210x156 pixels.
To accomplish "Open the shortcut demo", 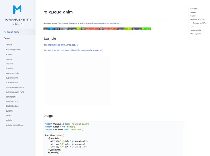I will pyautogui.click(x=9, y=64).
